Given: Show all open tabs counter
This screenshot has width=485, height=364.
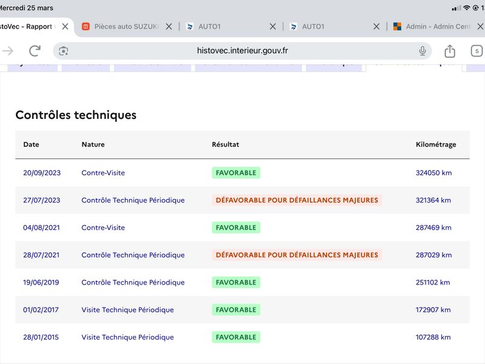Looking at the screenshot, I should (x=477, y=51).
